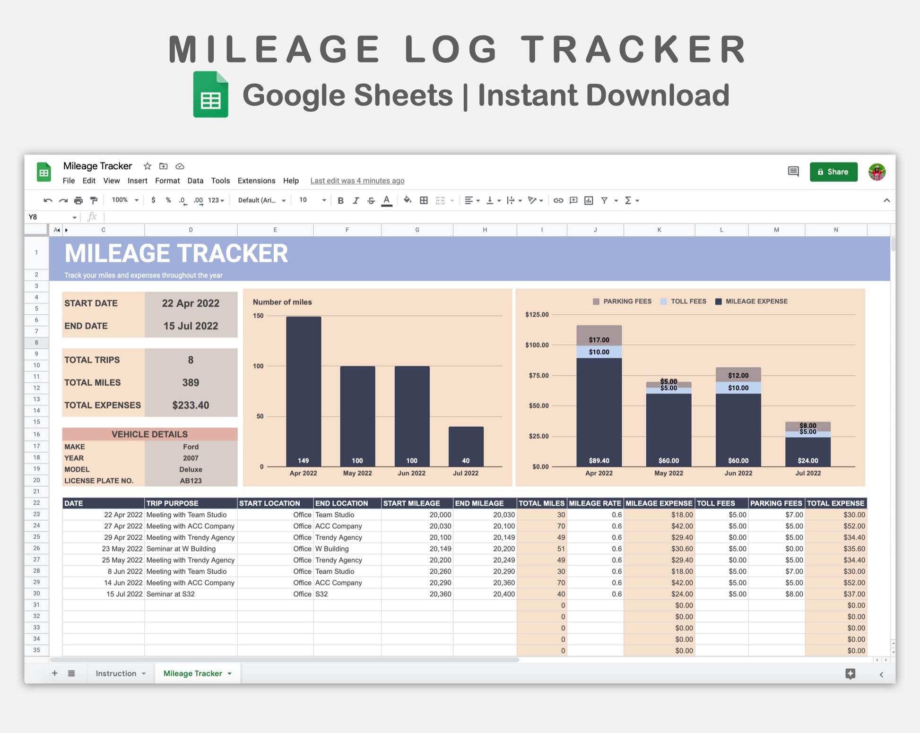Click the Borders icon
Screen dimensions: 920x733
click(424, 200)
